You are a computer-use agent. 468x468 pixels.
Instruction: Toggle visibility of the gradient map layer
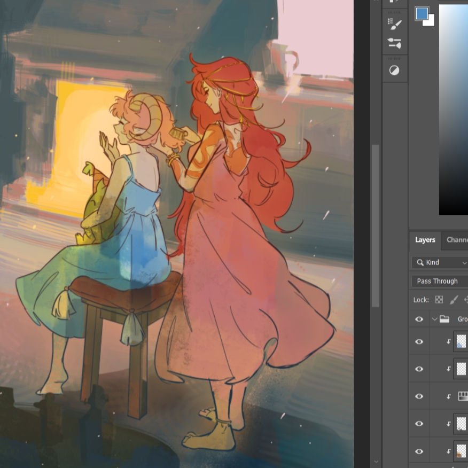click(419, 396)
